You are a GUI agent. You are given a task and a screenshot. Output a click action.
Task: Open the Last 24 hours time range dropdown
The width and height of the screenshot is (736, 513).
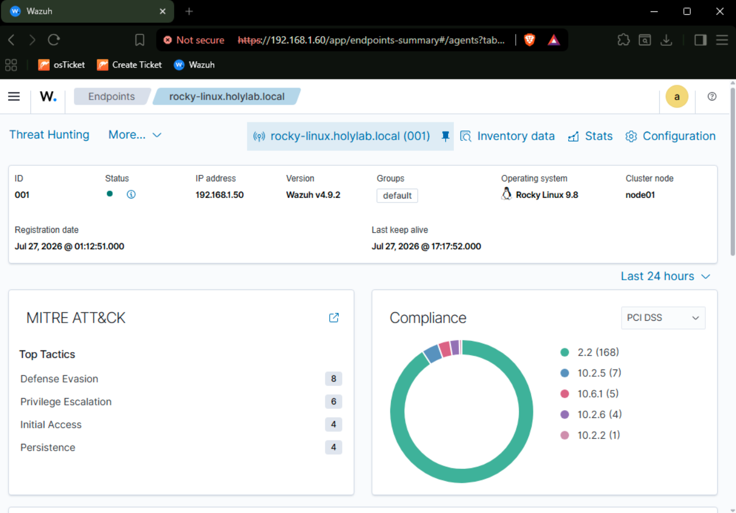pos(666,276)
